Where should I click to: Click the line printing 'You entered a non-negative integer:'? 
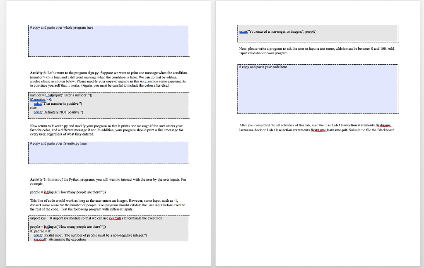(x=278, y=31)
